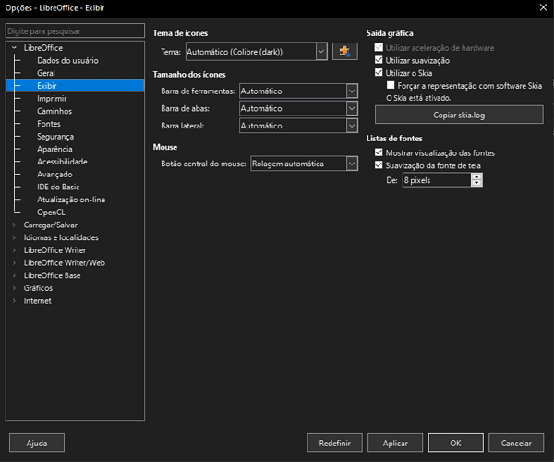Viewport: 554px width, 462px height.
Task: Open the 'Barra de ferramentas' size dropdown
Action: (298, 91)
